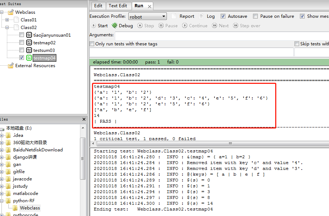Expand the jsstudy folder node

(1, 186)
